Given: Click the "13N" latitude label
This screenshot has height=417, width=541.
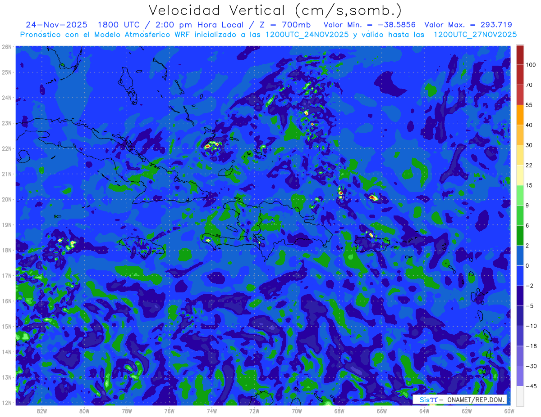Looking at the screenshot, I should click(x=6, y=377).
